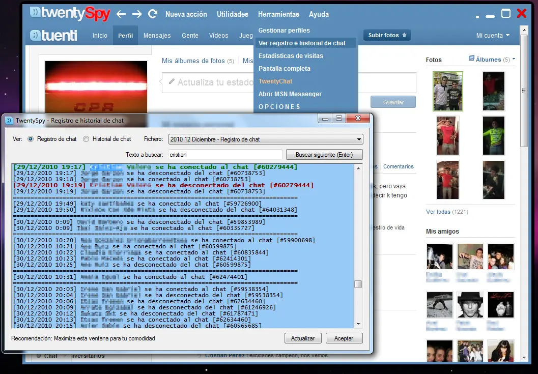Open Ver todas (1221) photos link
Image resolution: width=538 pixels, height=374 pixels.
click(x=447, y=212)
